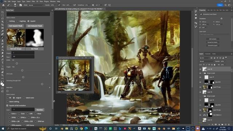
Task: Select the latent noise mask content option
Action: point(24,98)
